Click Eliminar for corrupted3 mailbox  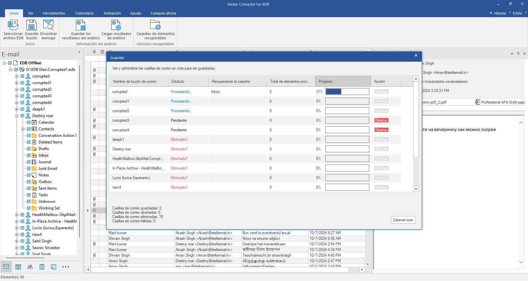381,120
